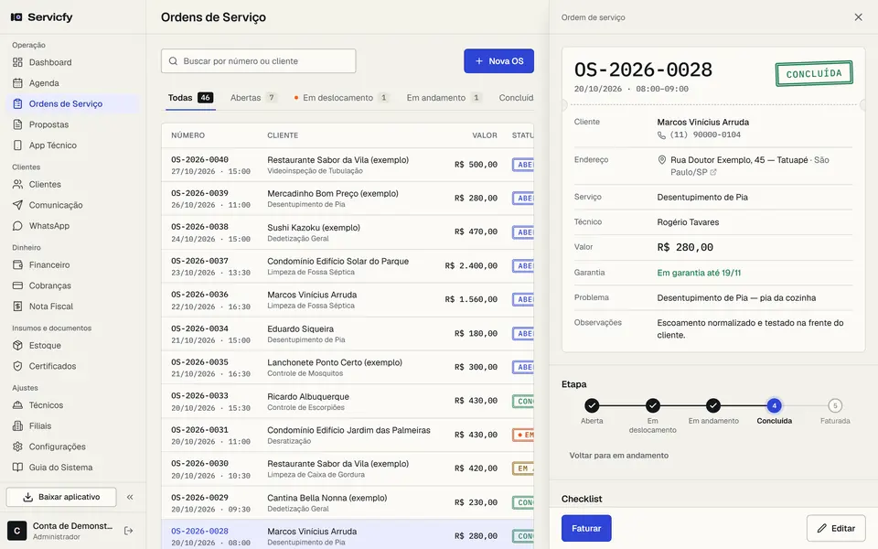Click the logout icon beside Conta de Demonst
The image size is (878, 549).
128,531
